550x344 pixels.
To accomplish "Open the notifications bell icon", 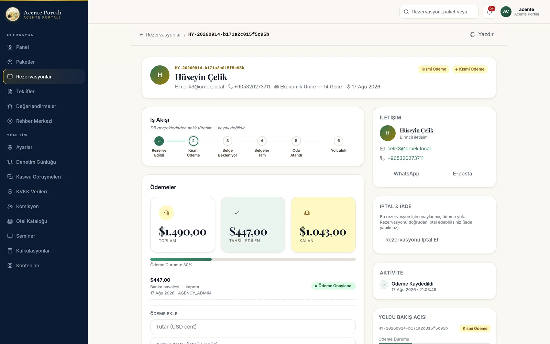I will point(489,12).
